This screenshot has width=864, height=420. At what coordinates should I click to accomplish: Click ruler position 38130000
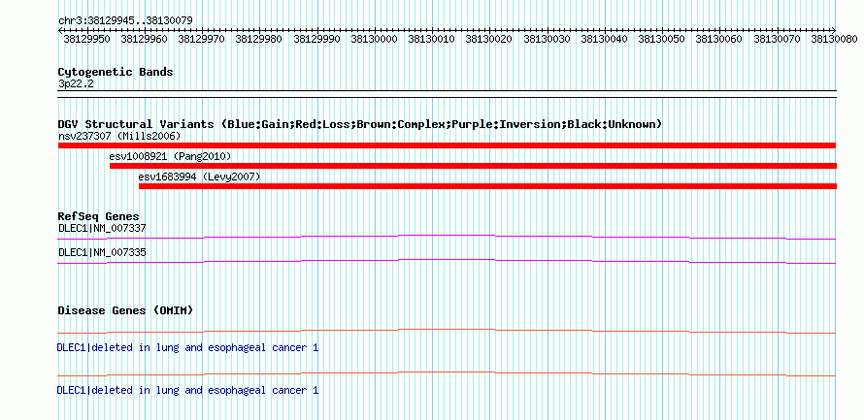(x=374, y=40)
